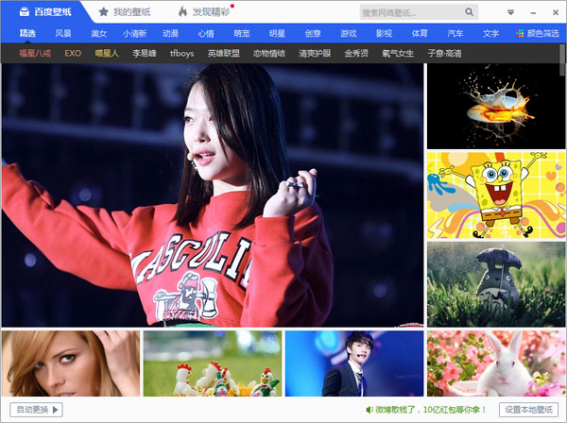Select the 英雄联盟 tag
The image size is (567, 423).
coord(224,54)
